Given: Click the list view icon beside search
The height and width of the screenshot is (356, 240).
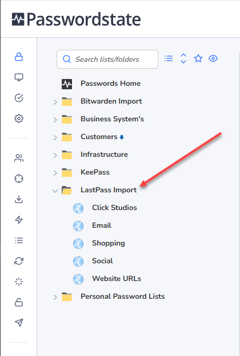Looking at the screenshot, I should pos(169,58).
